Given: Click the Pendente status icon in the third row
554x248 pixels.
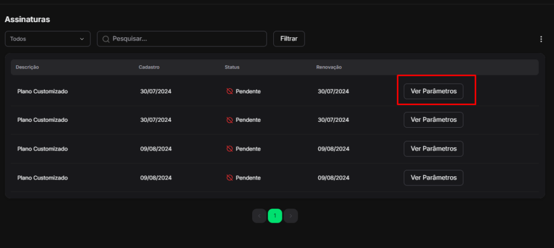Looking at the screenshot, I should [229, 148].
